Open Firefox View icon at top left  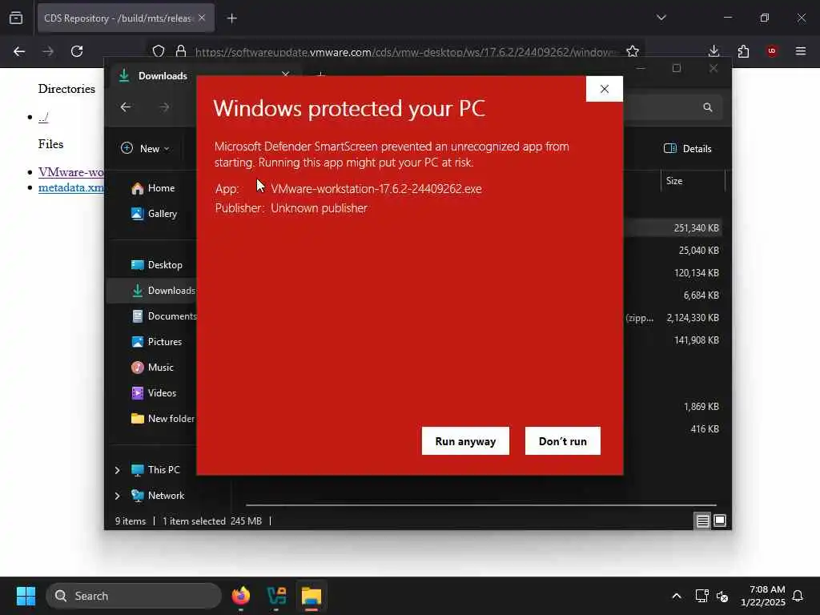tap(16, 18)
